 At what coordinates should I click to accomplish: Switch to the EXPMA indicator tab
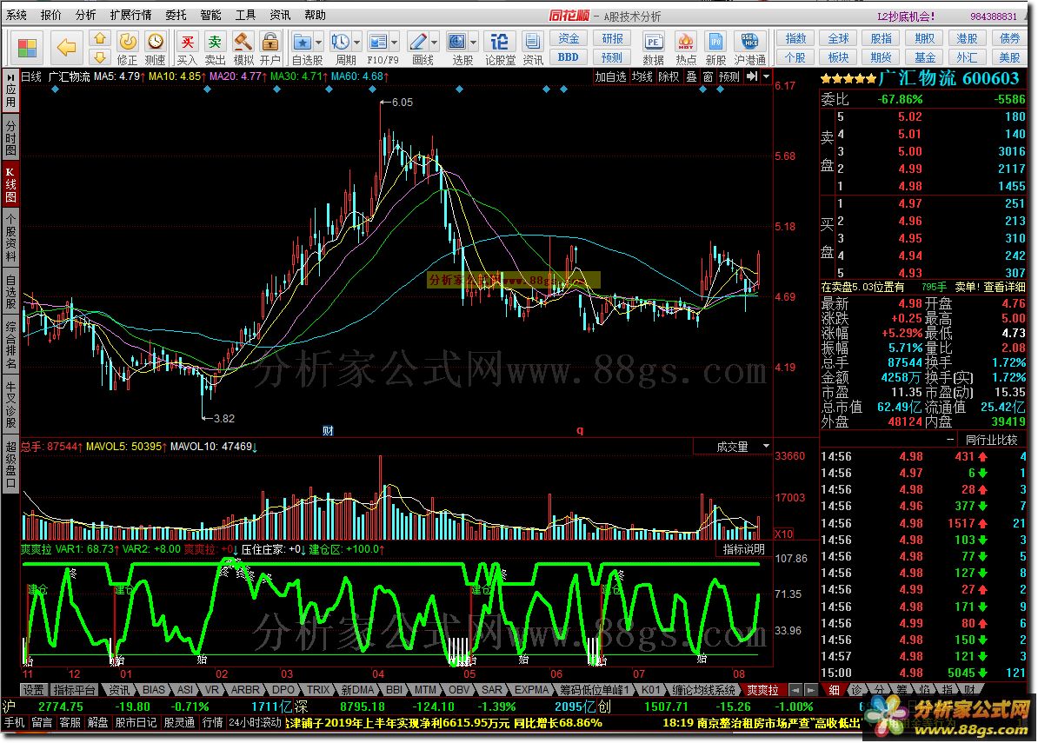click(x=531, y=689)
